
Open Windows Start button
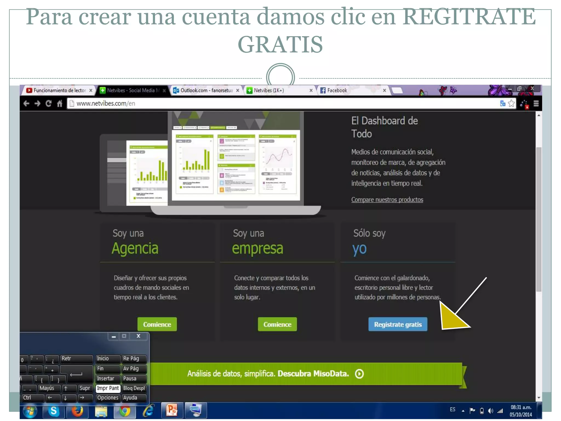(30, 411)
